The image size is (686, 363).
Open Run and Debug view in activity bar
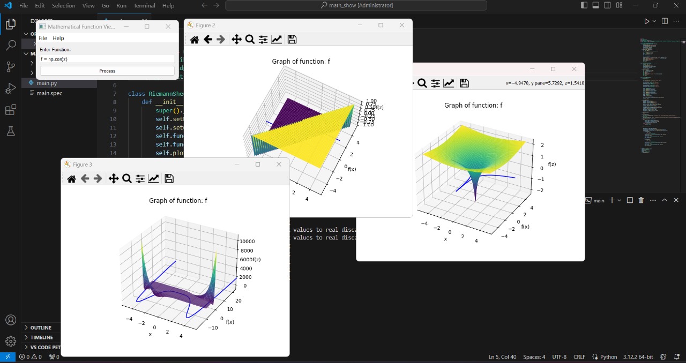tap(11, 88)
